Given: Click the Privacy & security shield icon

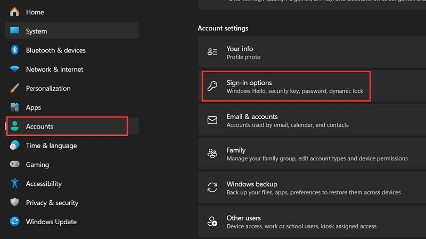Looking at the screenshot, I should (15, 203).
